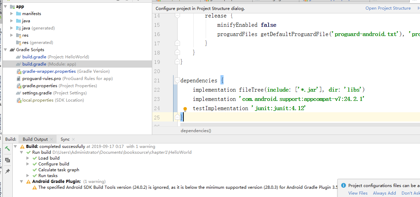Click green checkmark beside Load build
The image size is (420, 197).
[35, 158]
